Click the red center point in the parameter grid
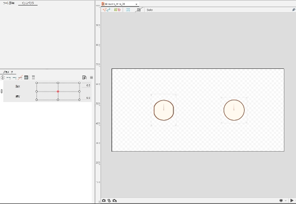The height and width of the screenshot is (204, 296). (x=58, y=92)
